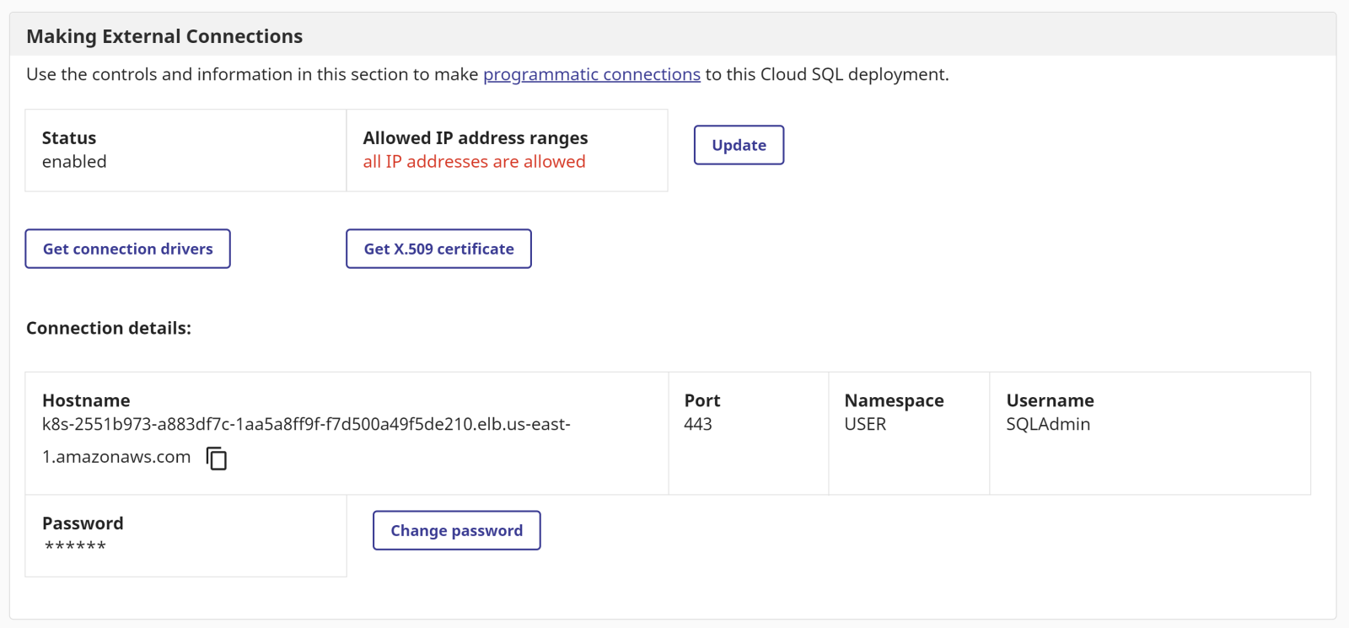Image resolution: width=1349 pixels, height=628 pixels.
Task: Click the Get connection drivers button
Action: tap(127, 249)
